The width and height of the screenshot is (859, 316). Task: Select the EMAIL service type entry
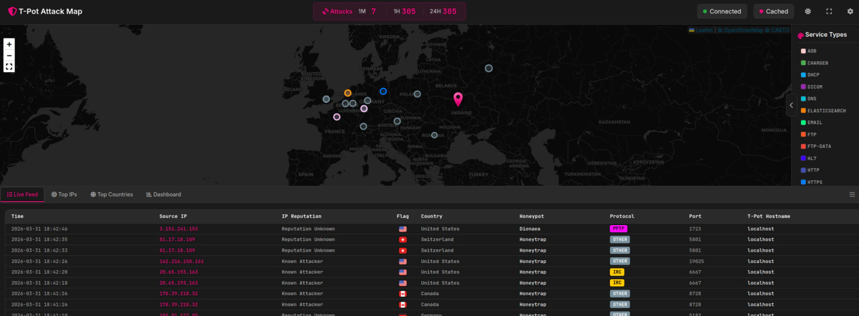click(x=812, y=123)
